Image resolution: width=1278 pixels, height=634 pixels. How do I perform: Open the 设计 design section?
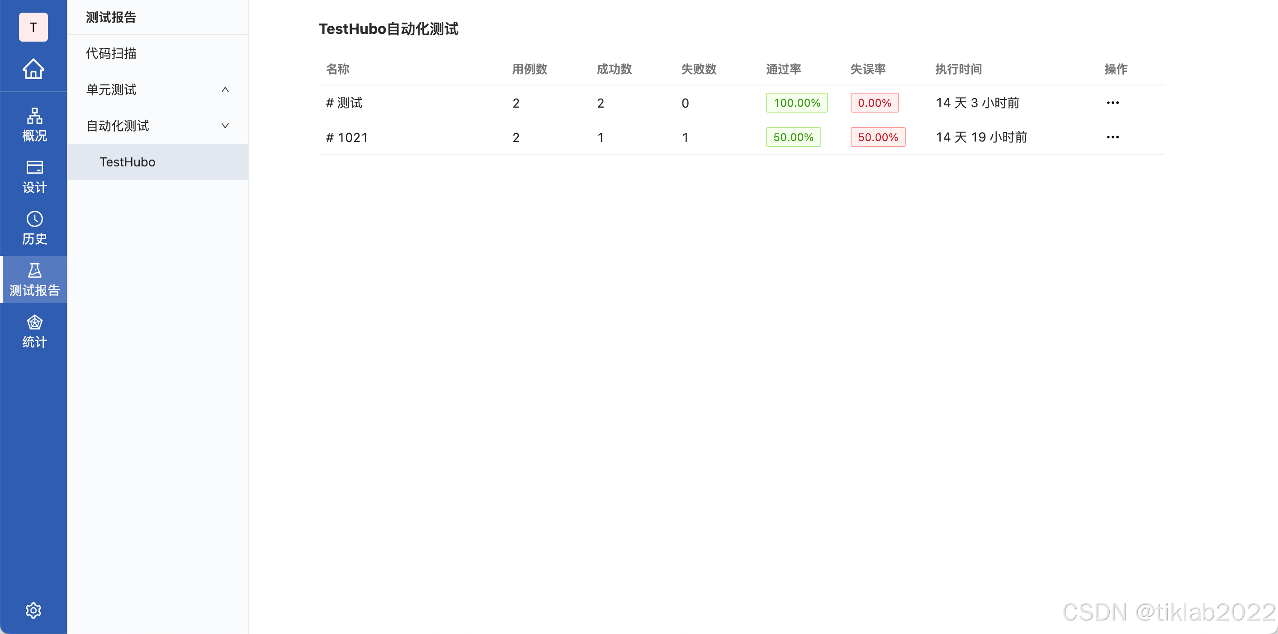[34, 177]
